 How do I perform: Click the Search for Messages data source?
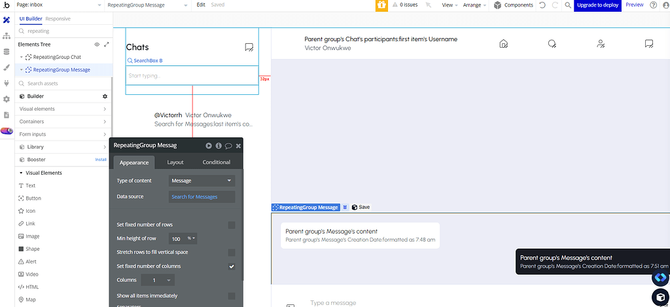click(202, 196)
